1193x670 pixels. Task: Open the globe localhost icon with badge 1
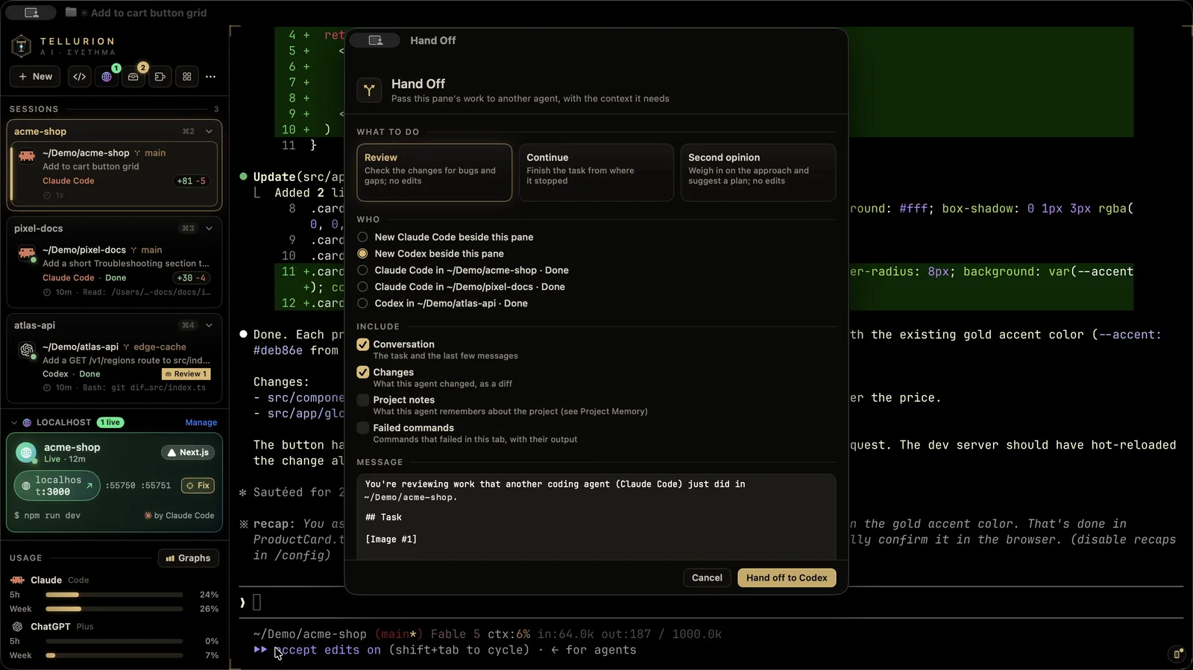(x=107, y=77)
